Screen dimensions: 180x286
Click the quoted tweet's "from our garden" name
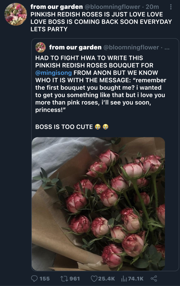(x=75, y=47)
